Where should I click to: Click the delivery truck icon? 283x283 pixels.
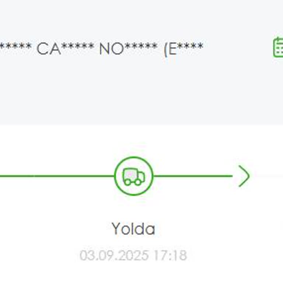pos(133,176)
